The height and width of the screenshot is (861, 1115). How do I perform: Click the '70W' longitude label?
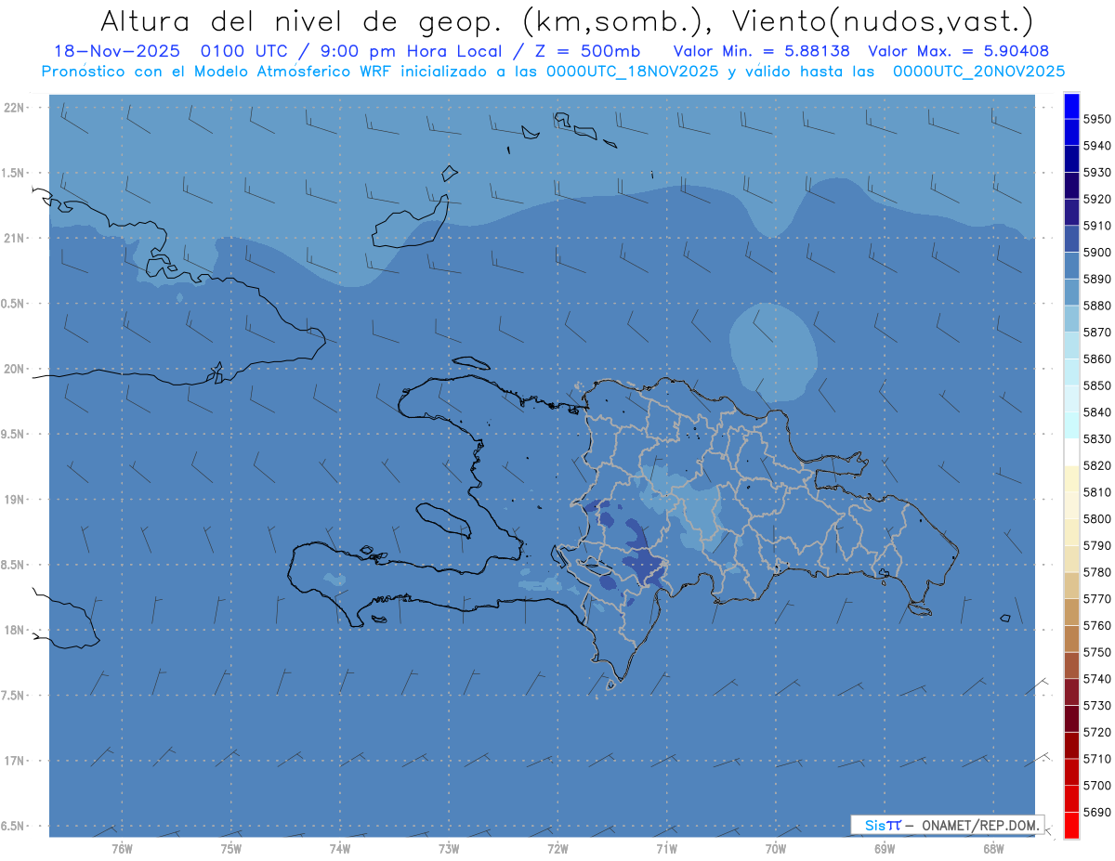tap(776, 848)
